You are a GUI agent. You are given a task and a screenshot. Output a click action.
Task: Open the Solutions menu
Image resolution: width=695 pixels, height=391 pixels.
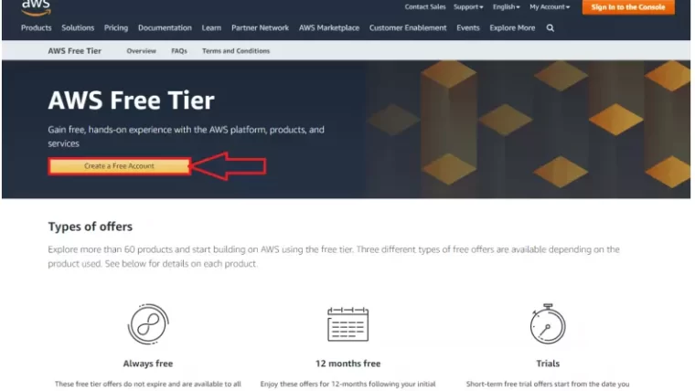coord(78,28)
